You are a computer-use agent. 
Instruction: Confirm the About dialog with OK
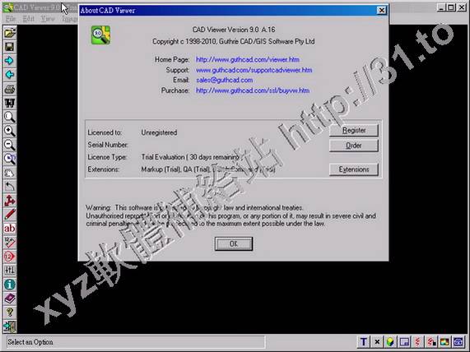234,244
